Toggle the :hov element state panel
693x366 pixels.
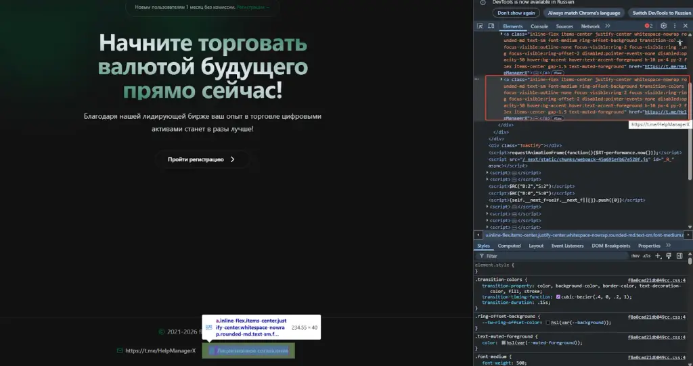click(635, 256)
